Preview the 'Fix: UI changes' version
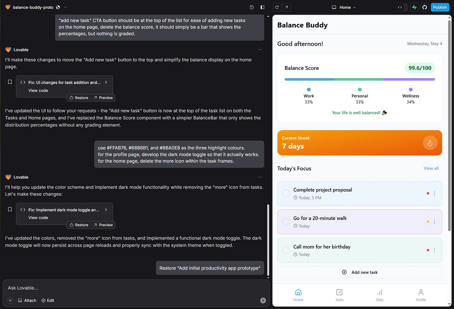Screen dimensions: 454x309 click(x=103, y=98)
